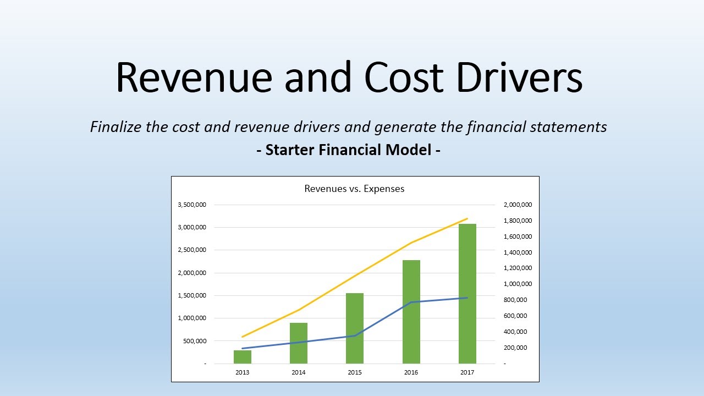The width and height of the screenshot is (704, 396).
Task: Click the 2013 year label
Action: [243, 372]
